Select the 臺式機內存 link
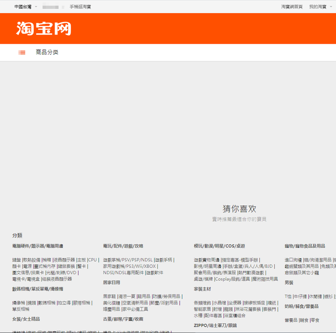The width and height of the screenshot is (336, 333). 45,266
